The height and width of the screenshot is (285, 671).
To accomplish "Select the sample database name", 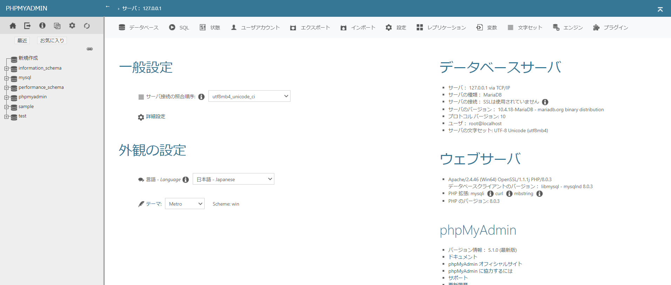I will 26,107.
